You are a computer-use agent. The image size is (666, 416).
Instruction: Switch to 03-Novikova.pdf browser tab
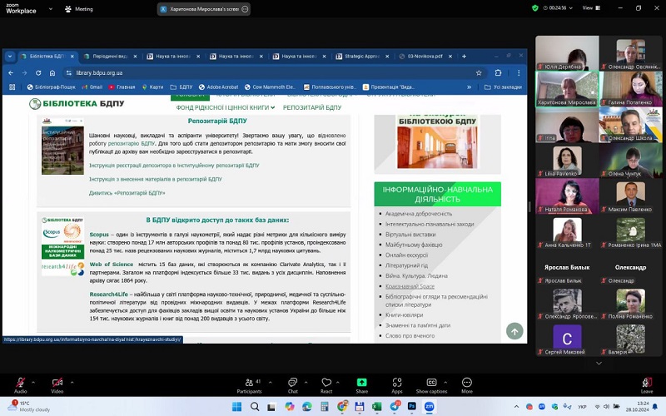click(425, 56)
